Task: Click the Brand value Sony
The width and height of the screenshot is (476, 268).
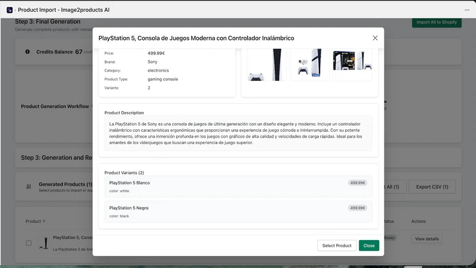Action: pyautogui.click(x=152, y=62)
